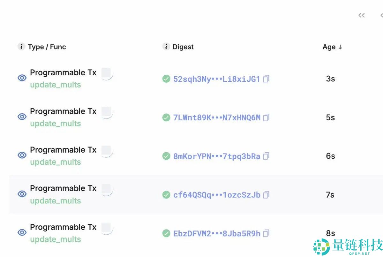This screenshot has height=257, width=383.
Task: Click the info icon beside Type / Func
Action: 21,47
